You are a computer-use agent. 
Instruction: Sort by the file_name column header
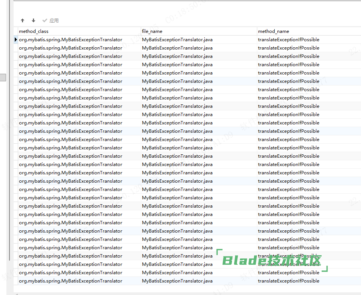199,31
